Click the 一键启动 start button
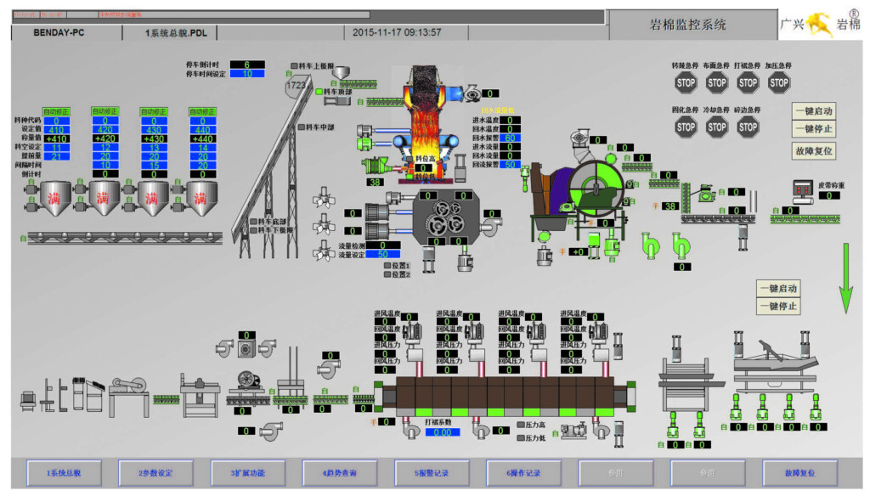The image size is (870, 496). (816, 112)
